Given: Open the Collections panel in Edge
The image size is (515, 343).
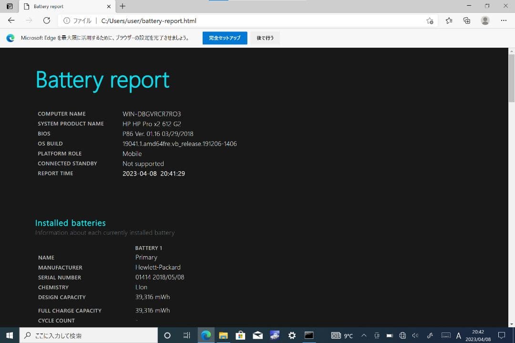Looking at the screenshot, I should (x=467, y=21).
